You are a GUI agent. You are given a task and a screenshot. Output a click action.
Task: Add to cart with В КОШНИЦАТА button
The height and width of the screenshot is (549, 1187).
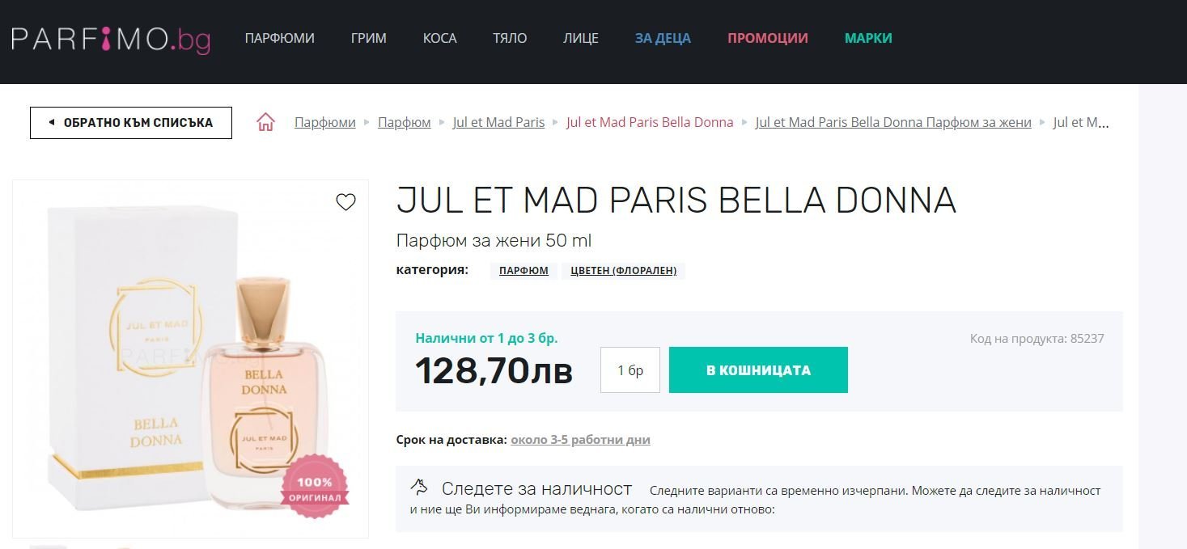click(x=758, y=370)
